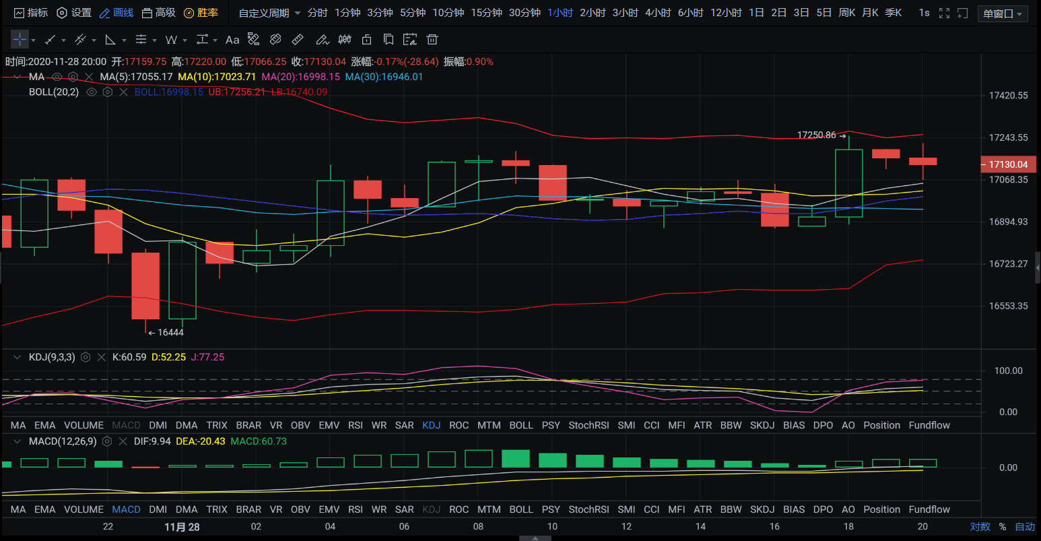Remove the KDJ indicator with its X icon
Viewport: 1041px width, 541px height.
click(102, 357)
